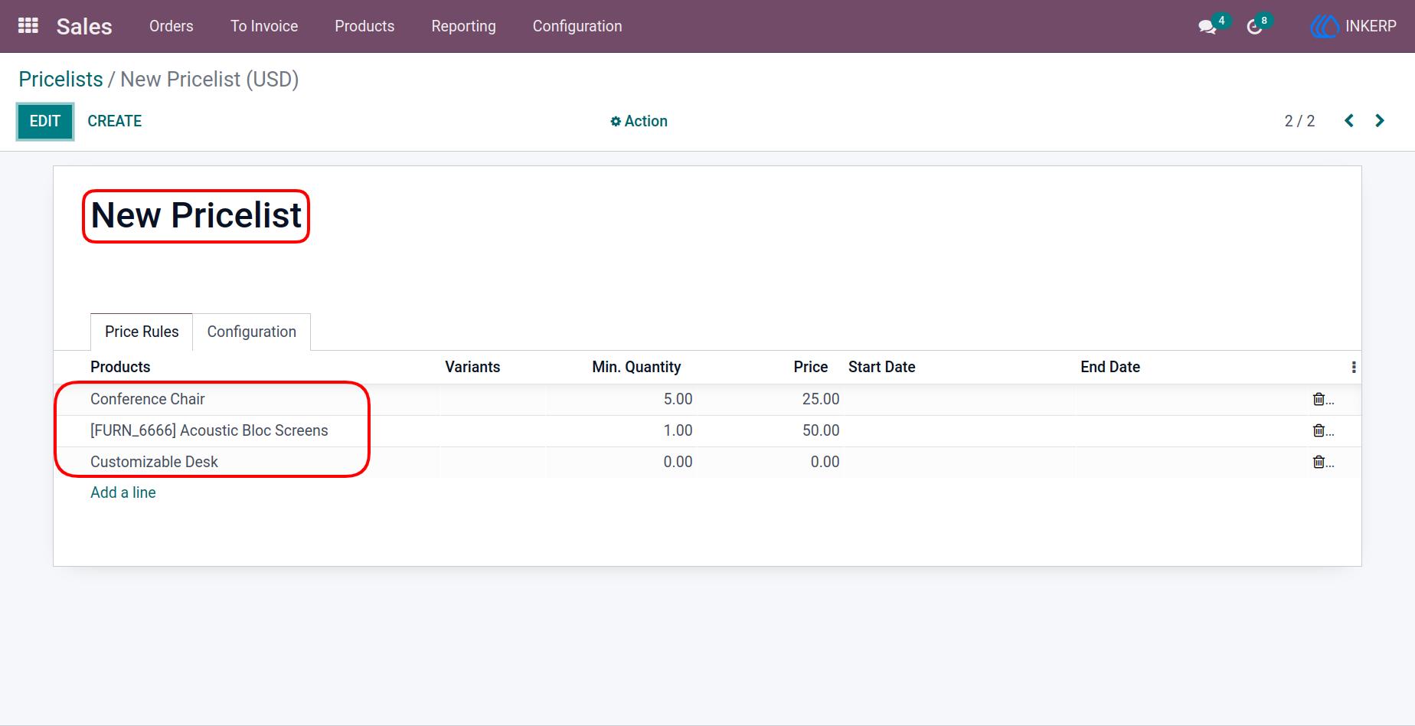
Task: Select the Customizable Desk row
Action: 707,462
